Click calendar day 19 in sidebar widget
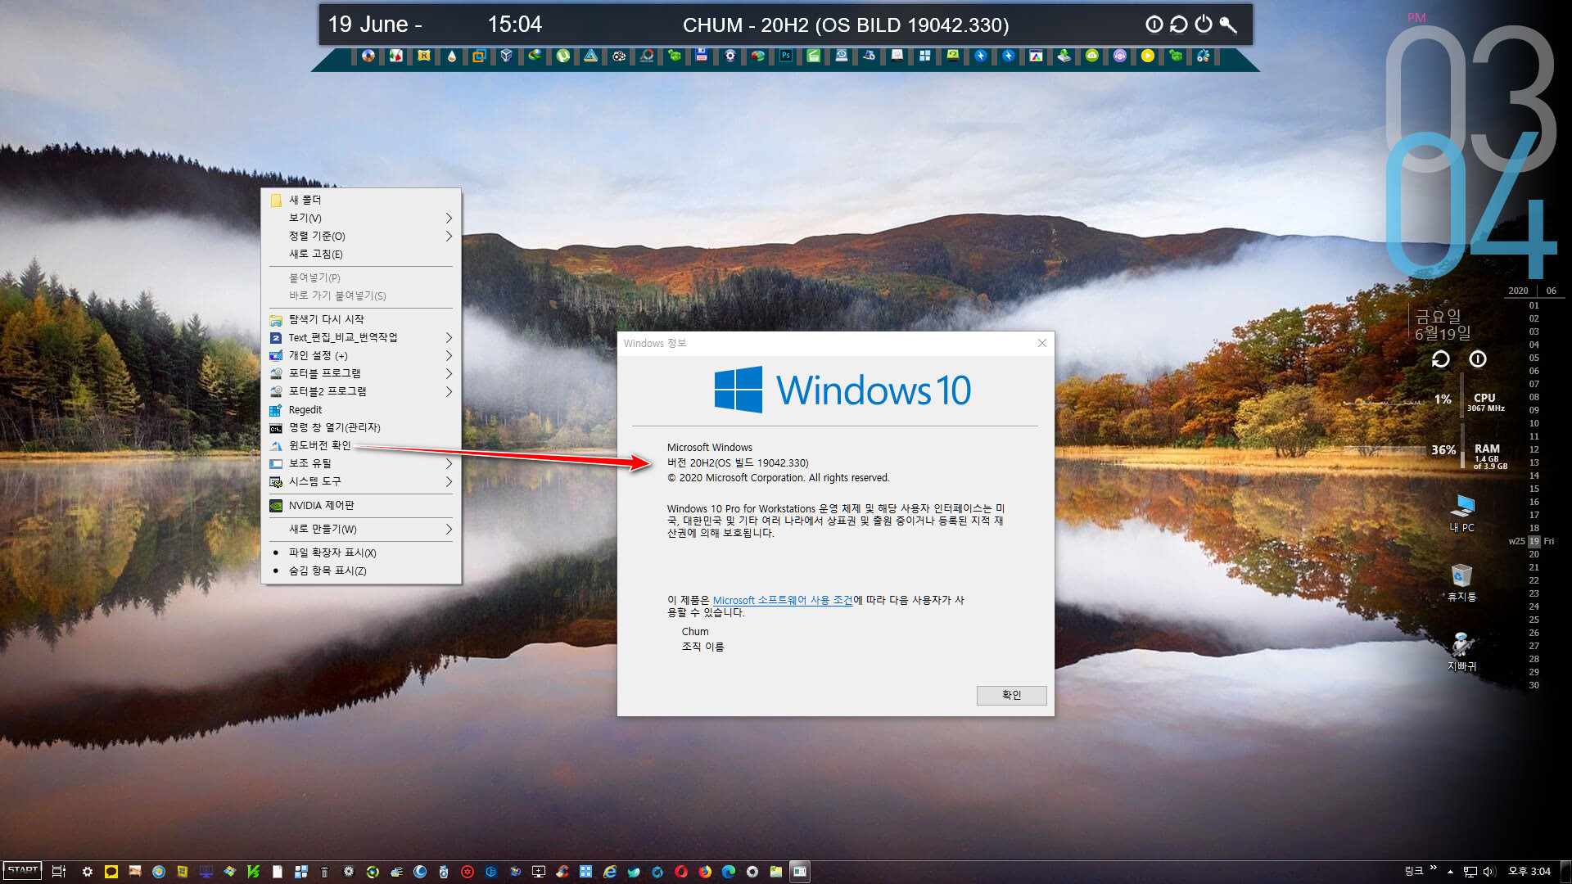 [1534, 541]
